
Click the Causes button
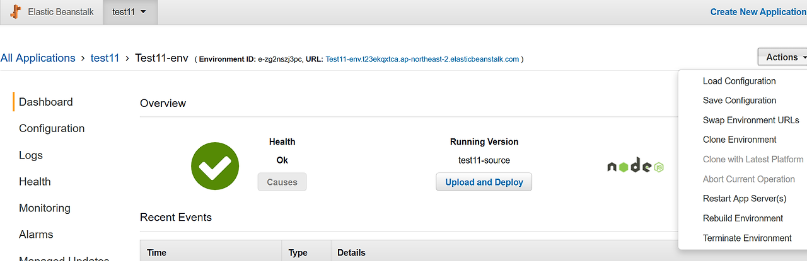(x=282, y=182)
